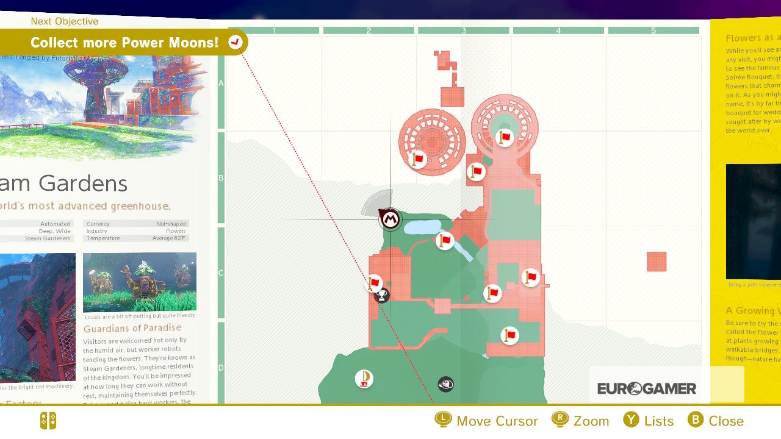The width and height of the screenshot is (781, 439).
Task: Select checkpoint flag above the trophy icon
Action: pos(374,283)
